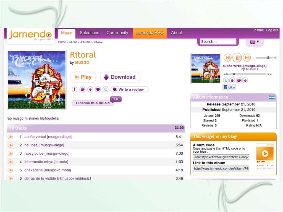Click the player's sueño verbal track title

pyautogui.click(x=245, y=66)
